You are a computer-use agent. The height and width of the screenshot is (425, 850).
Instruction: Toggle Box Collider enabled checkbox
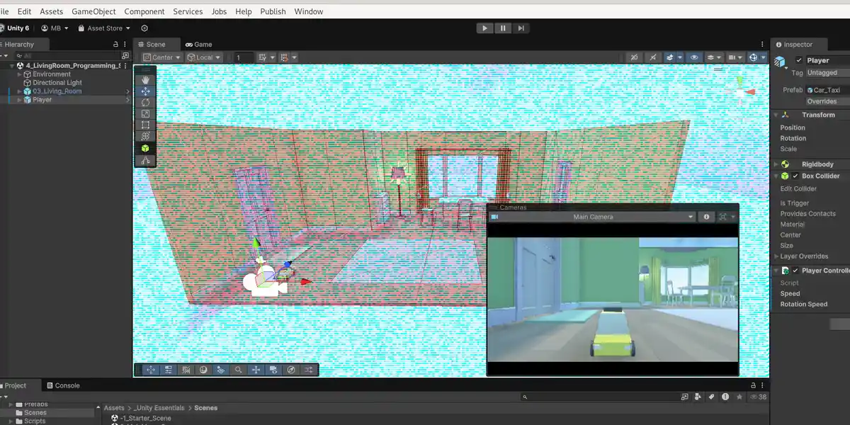[795, 176]
